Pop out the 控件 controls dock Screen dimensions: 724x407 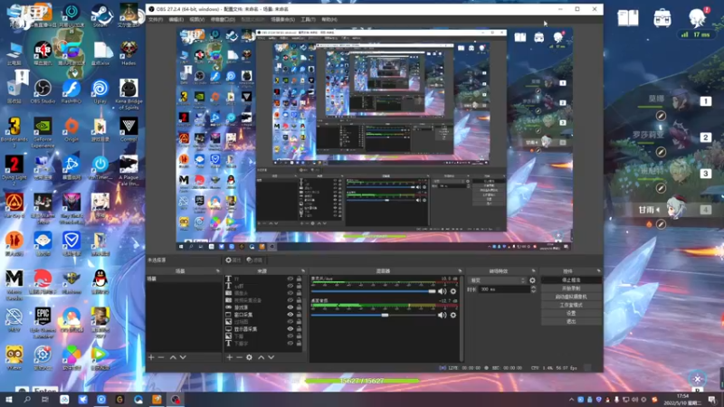click(599, 270)
